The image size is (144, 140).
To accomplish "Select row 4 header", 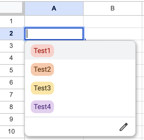I will pyautogui.click(x=11, y=58).
